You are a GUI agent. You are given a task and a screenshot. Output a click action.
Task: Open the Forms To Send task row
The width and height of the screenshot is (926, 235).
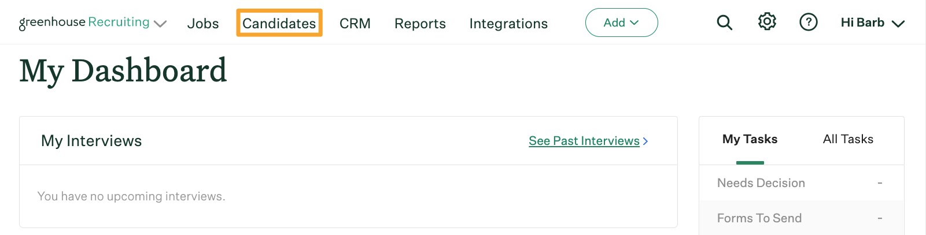[801, 218]
